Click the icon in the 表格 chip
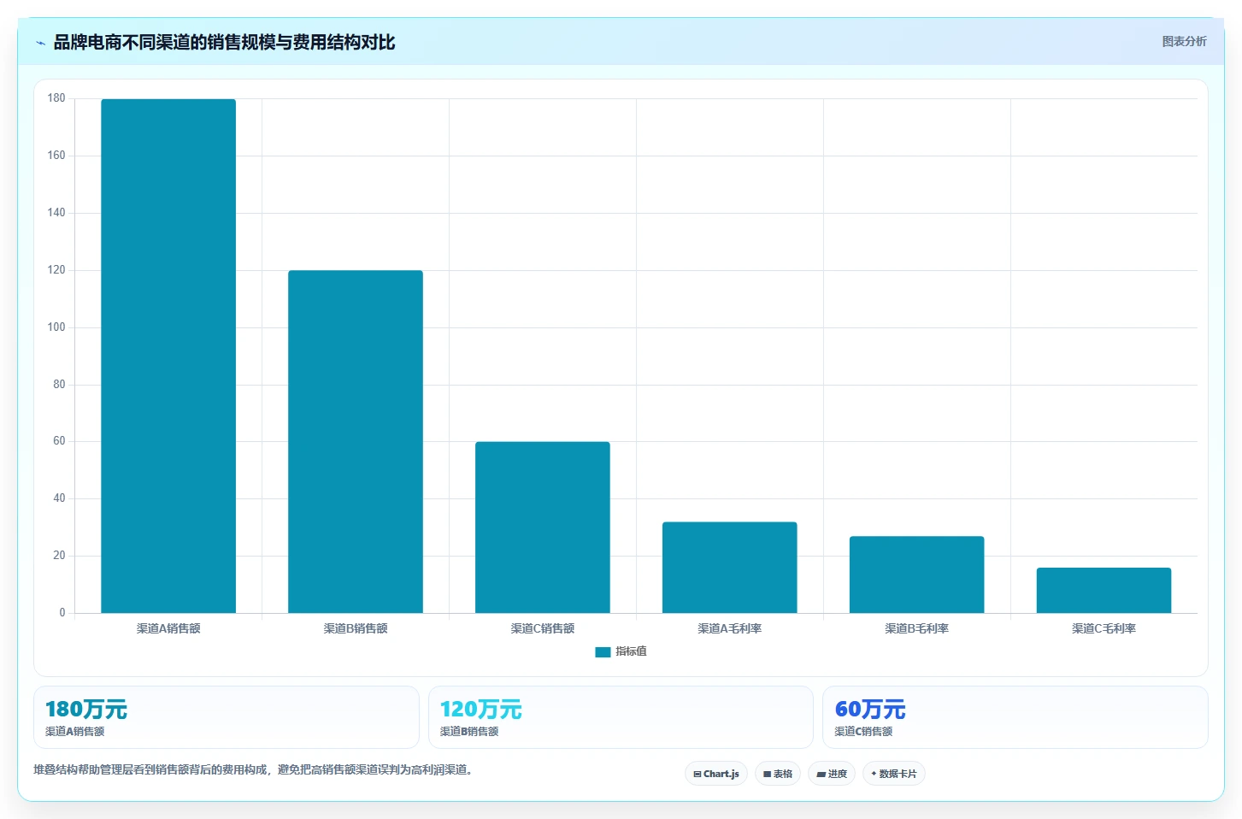1242x819 pixels. [768, 774]
